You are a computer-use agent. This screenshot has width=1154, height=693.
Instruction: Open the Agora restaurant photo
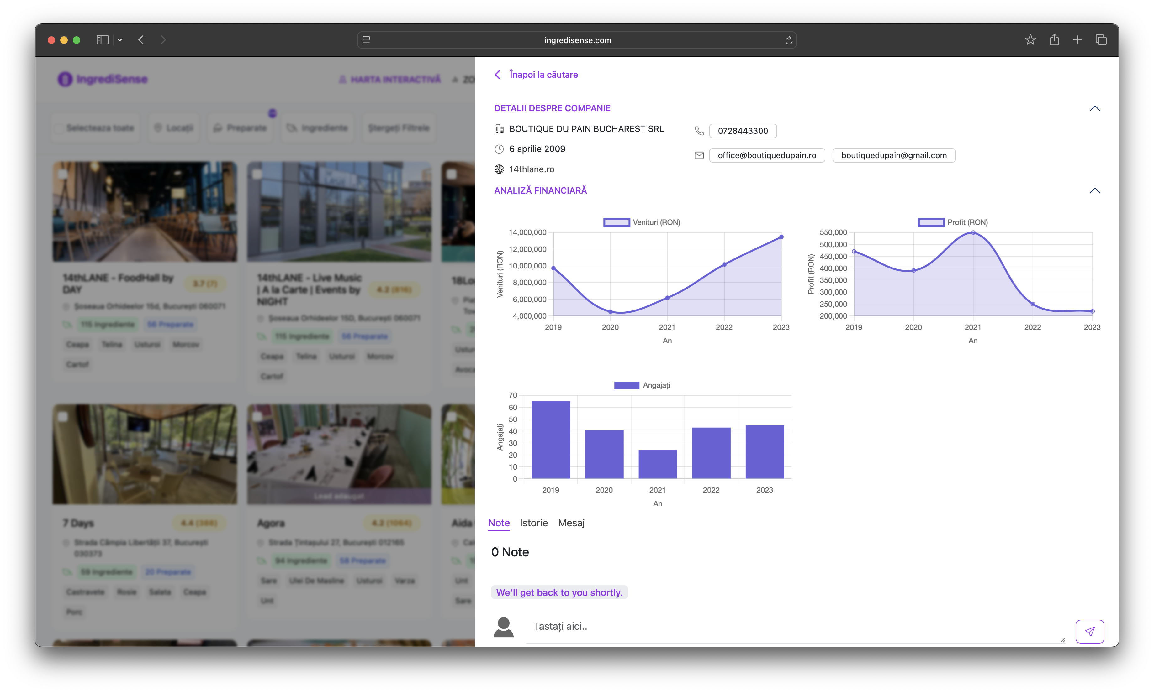coord(339,454)
